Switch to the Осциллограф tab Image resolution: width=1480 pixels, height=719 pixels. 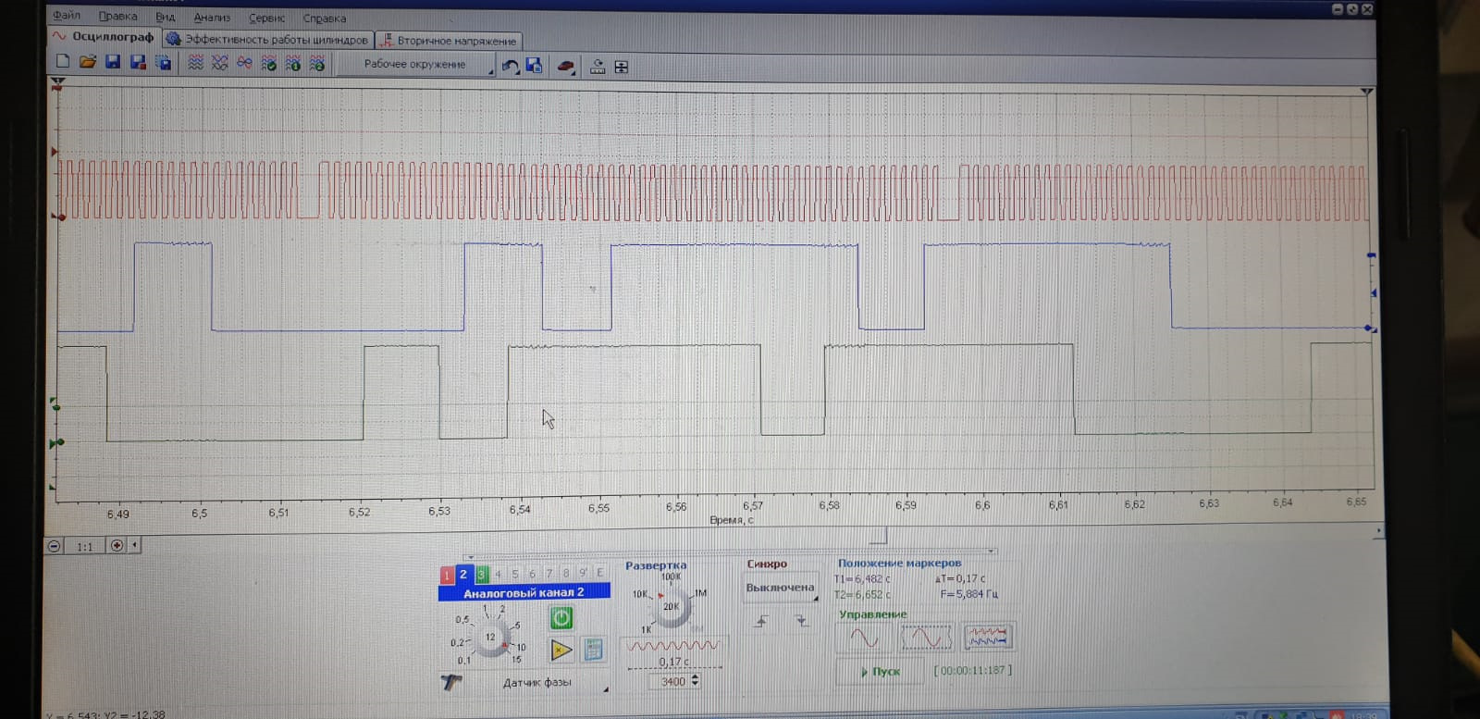click(x=104, y=37)
